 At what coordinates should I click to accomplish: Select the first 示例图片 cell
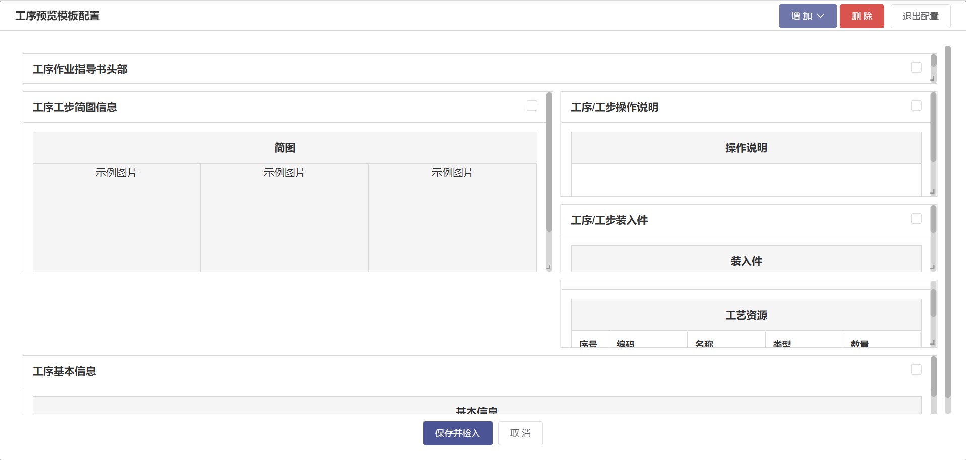(x=116, y=216)
